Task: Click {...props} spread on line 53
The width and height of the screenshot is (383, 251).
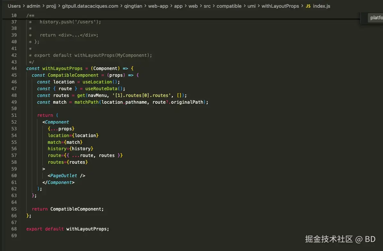Action: coord(61,129)
